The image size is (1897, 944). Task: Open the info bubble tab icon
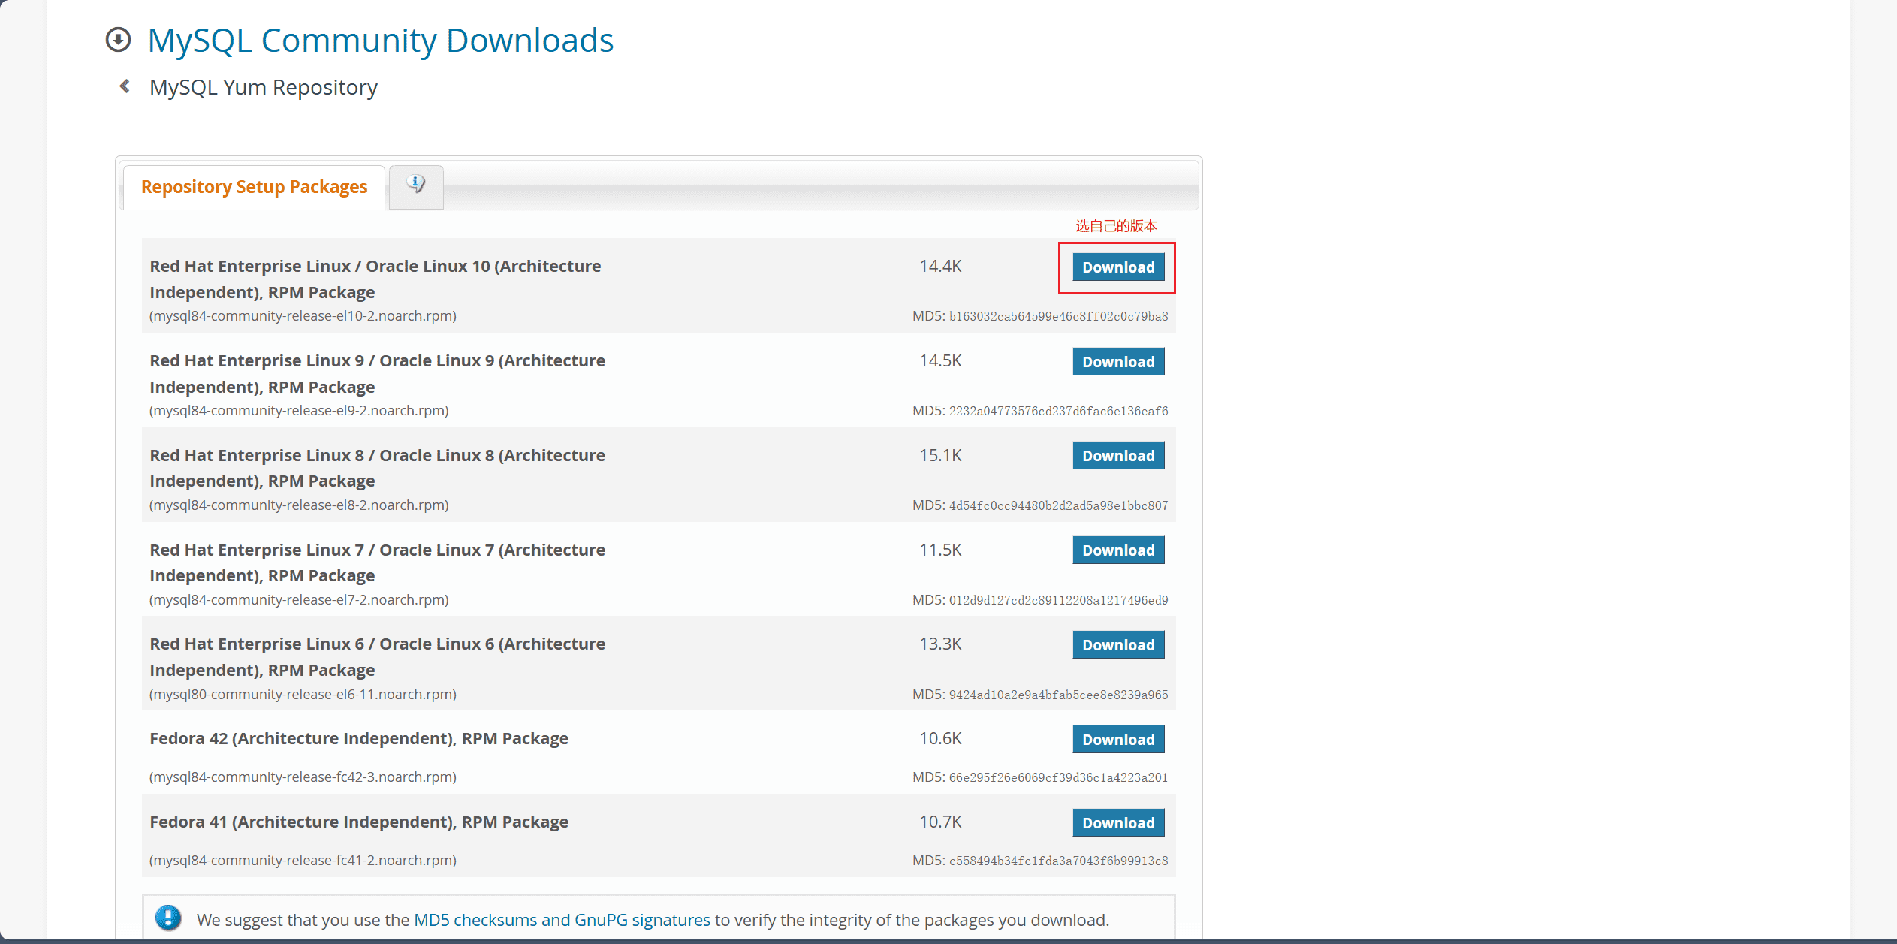pos(415,185)
